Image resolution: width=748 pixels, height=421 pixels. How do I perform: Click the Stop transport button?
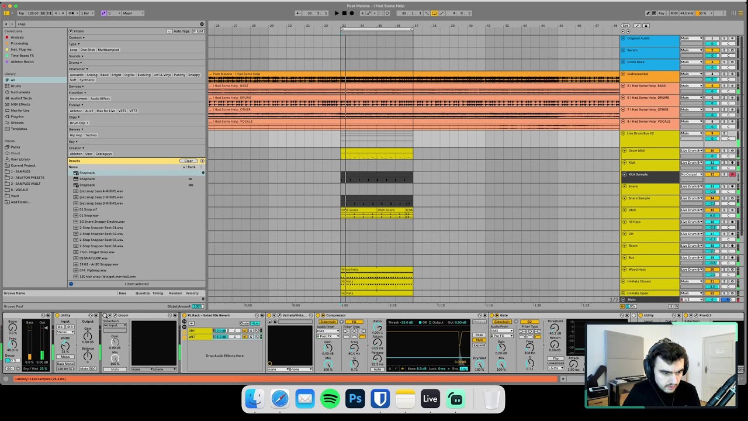[x=344, y=13]
